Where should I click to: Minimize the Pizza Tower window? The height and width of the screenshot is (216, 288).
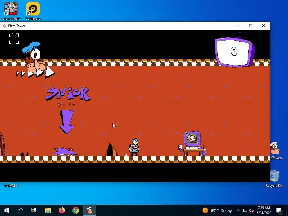pos(238,26)
